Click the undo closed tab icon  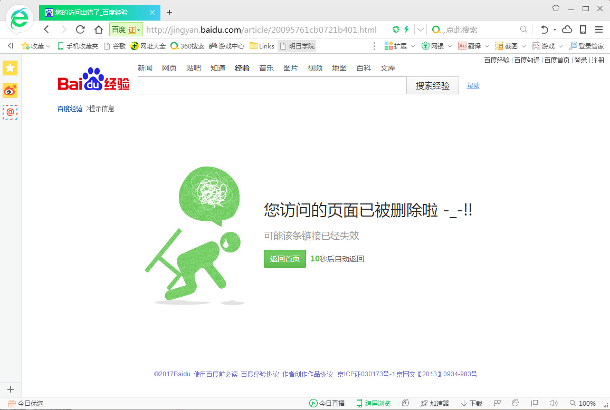tap(544, 30)
